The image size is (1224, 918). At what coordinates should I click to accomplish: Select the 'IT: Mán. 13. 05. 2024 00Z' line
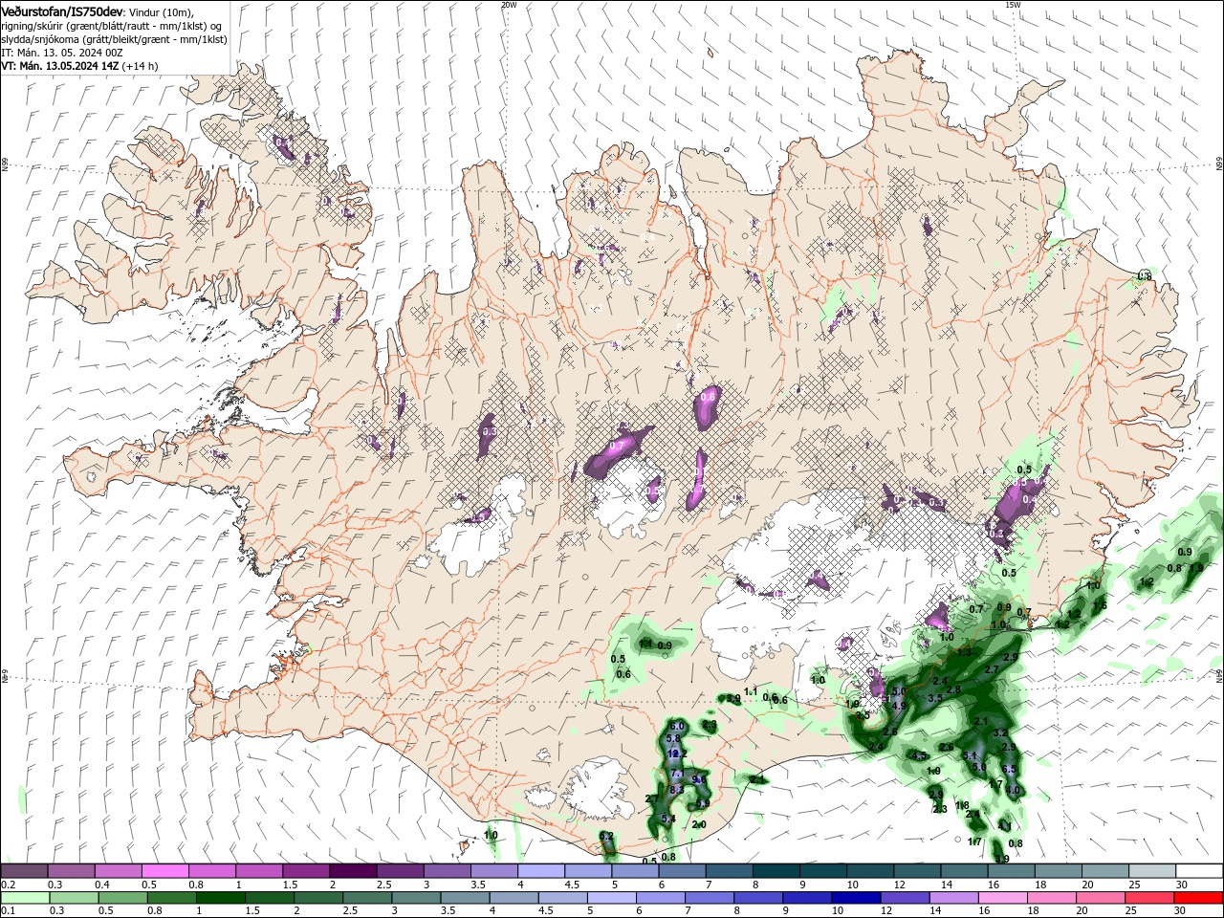[62, 53]
